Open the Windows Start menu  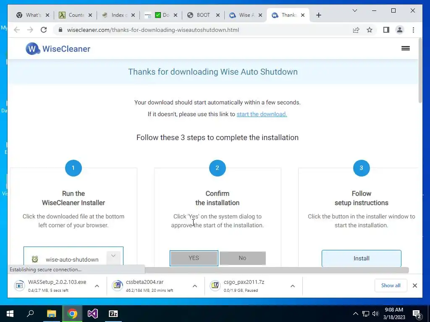coord(10,314)
